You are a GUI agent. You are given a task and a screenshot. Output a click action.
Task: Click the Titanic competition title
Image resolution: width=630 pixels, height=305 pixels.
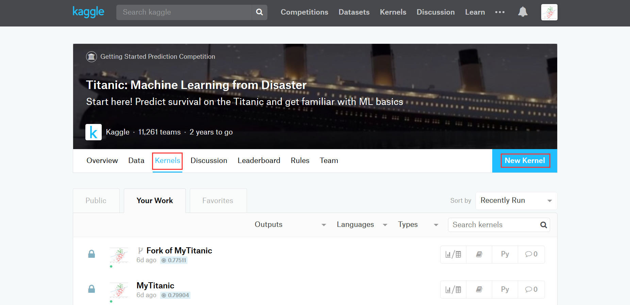(x=196, y=85)
